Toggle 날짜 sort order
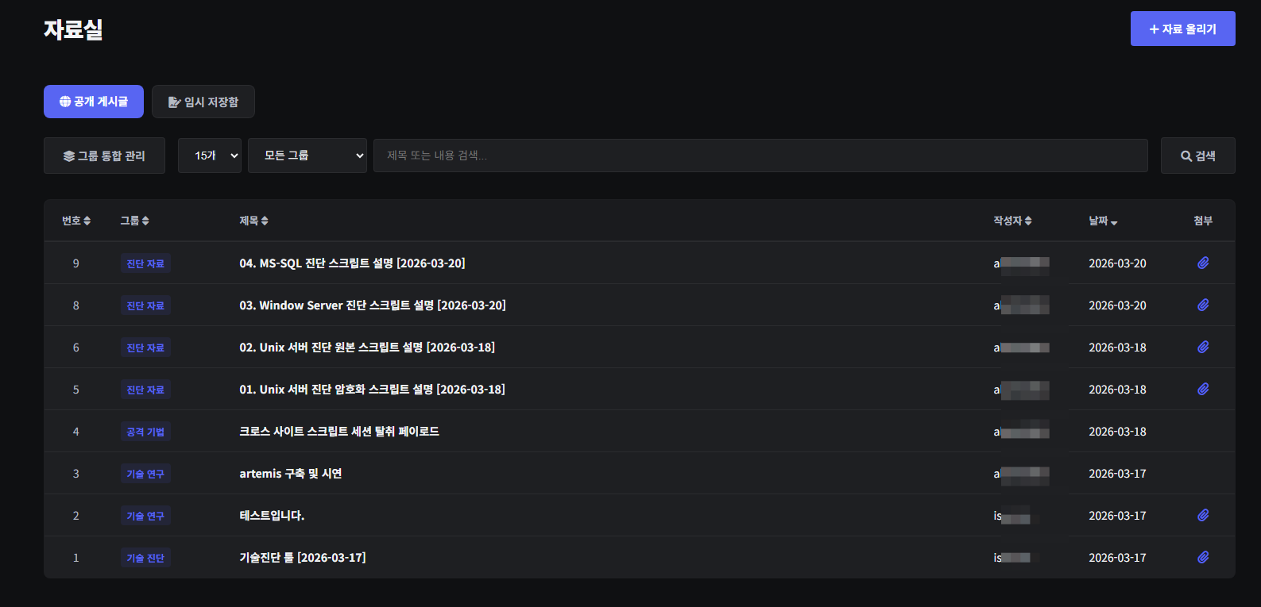Viewport: 1261px width, 607px height. [x=1103, y=221]
